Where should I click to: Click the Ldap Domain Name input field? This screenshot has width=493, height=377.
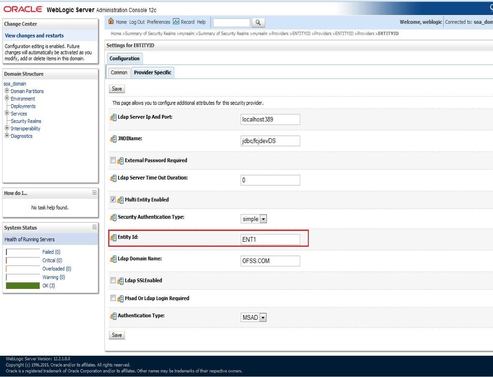270,261
